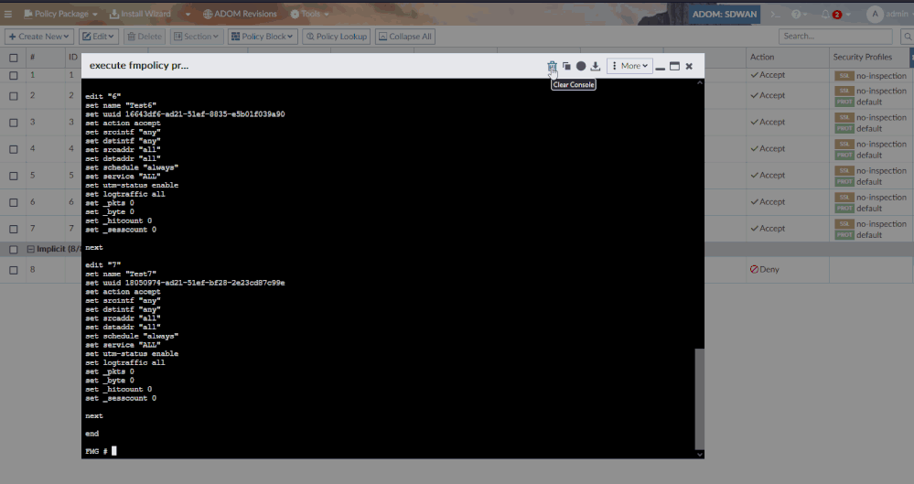Viewport: 914px width, 484px height.
Task: Select checkbox for policy row 2
Action: (x=14, y=96)
